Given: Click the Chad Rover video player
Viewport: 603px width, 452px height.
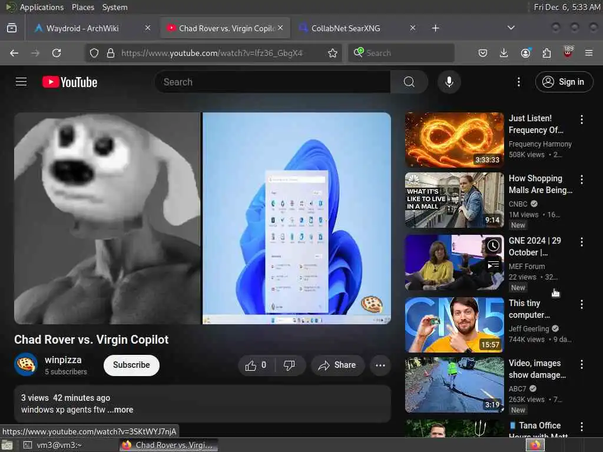Looking at the screenshot, I should [203, 218].
